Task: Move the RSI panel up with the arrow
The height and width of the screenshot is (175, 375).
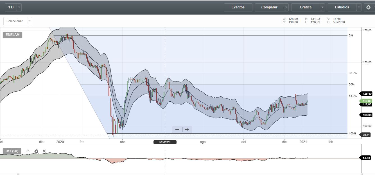Action: coord(28,151)
